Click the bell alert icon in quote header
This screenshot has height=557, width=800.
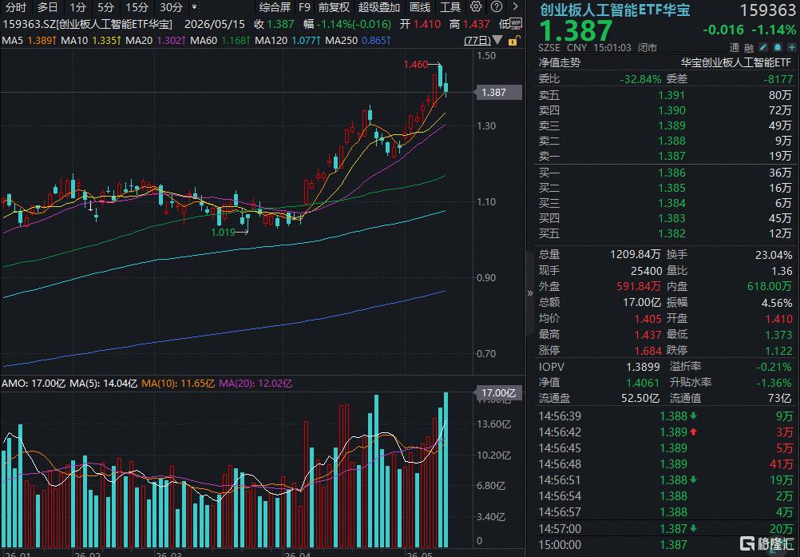coord(778,47)
